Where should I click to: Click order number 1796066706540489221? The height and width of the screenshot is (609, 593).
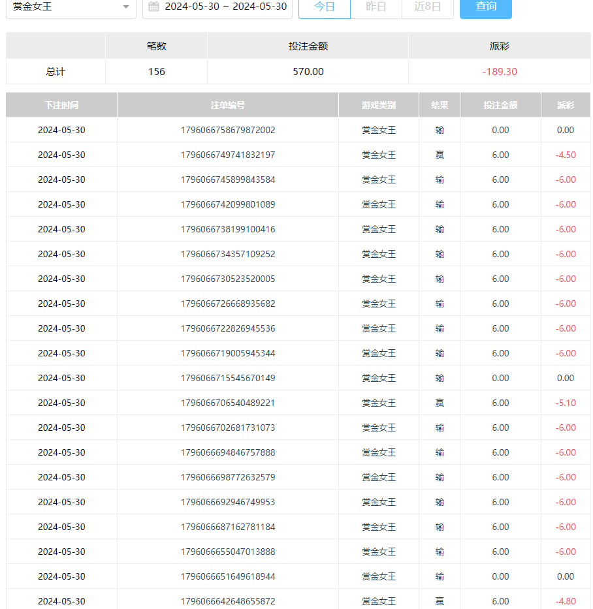(x=228, y=403)
